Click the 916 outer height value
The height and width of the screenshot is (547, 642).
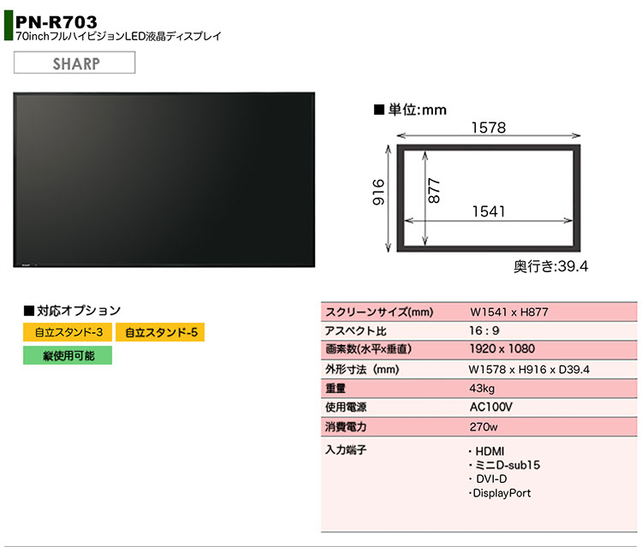point(378,192)
